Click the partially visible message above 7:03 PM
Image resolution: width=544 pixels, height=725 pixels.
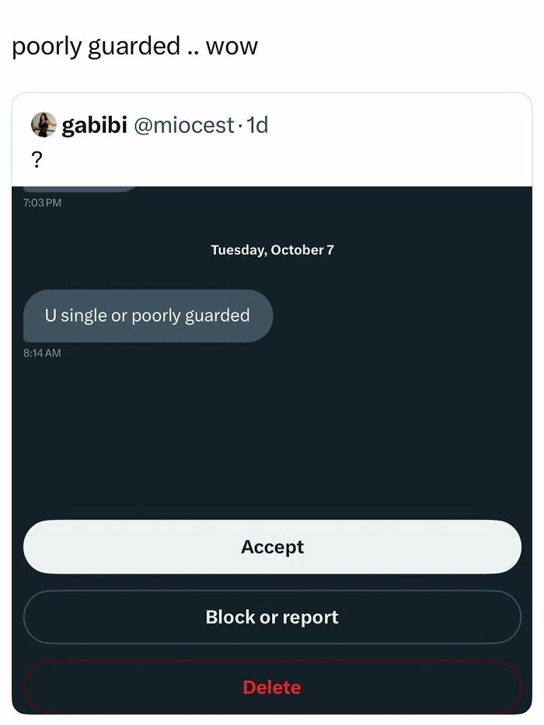[78, 185]
